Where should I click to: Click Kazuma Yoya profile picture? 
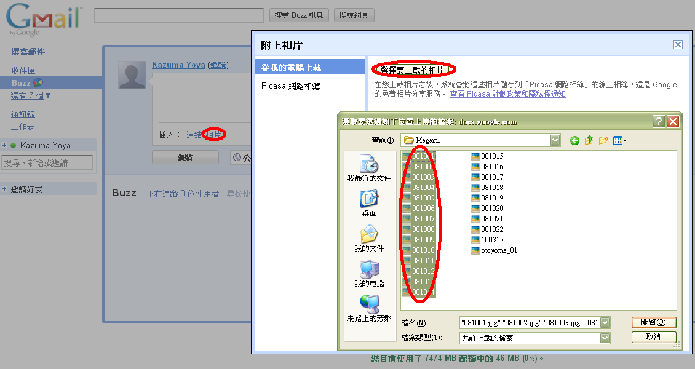coord(132,74)
